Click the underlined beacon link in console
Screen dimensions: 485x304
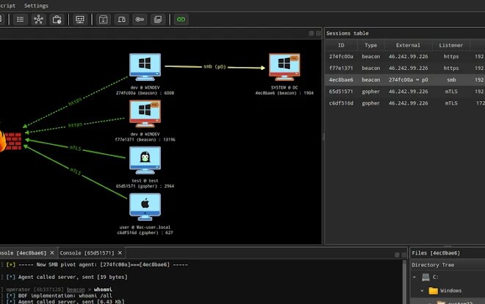[x=76, y=289]
